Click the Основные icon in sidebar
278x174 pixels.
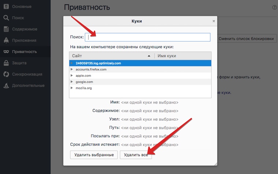tap(6, 7)
